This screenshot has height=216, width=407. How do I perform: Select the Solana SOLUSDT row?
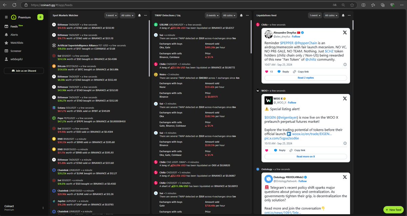pos(100,109)
